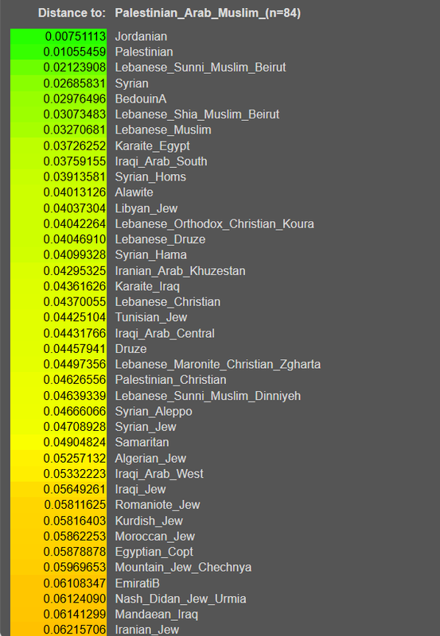Select the EmiratiB entry

(x=137, y=584)
